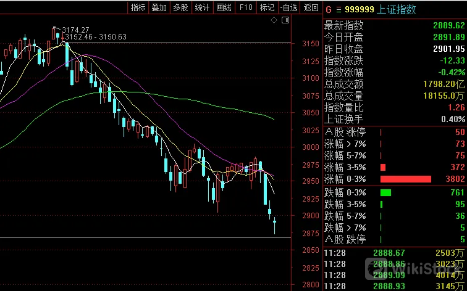Click the list icon before code 999999
This screenshot has width=467, height=291.
pyautogui.click(x=339, y=9)
